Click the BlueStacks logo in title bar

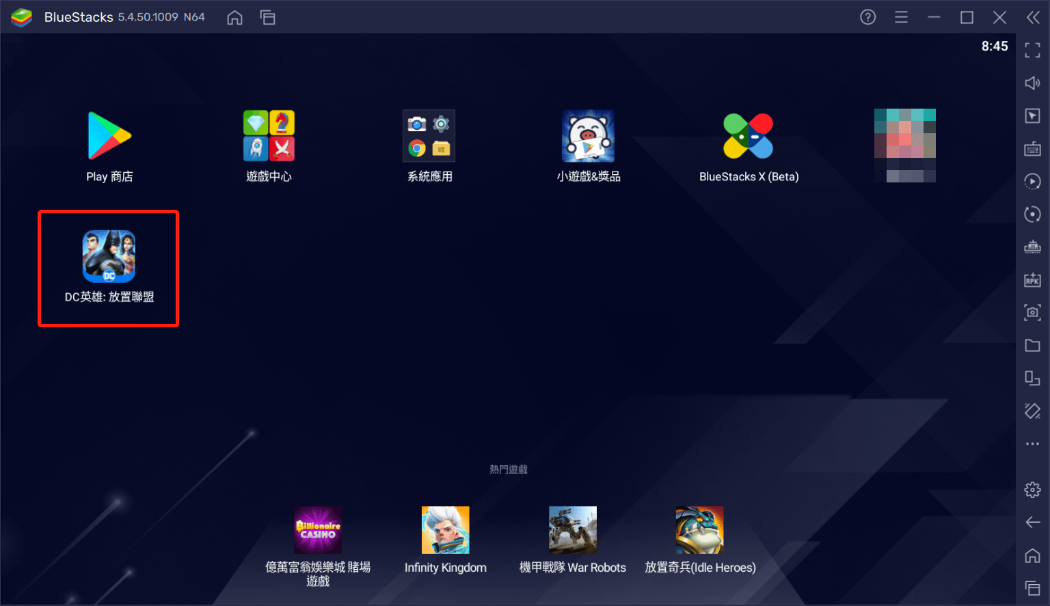(x=22, y=17)
